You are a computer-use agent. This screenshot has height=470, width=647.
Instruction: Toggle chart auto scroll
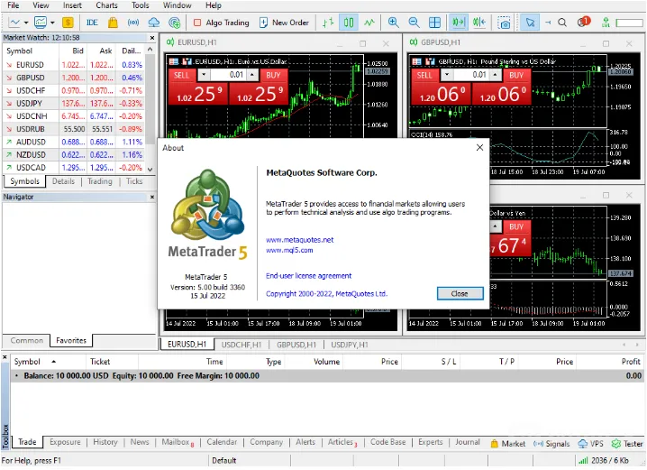458,23
